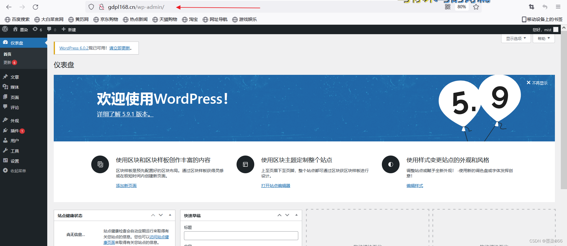Click the address bar URL gdpl168.cn/wp-admin/

click(x=136, y=7)
